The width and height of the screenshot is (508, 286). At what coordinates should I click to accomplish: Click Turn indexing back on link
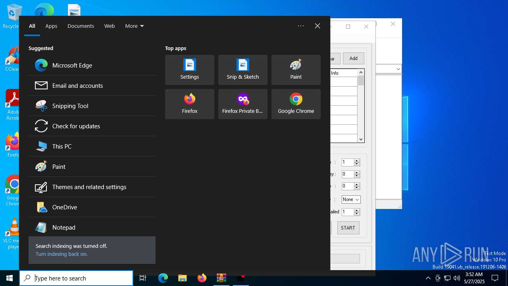(62, 254)
